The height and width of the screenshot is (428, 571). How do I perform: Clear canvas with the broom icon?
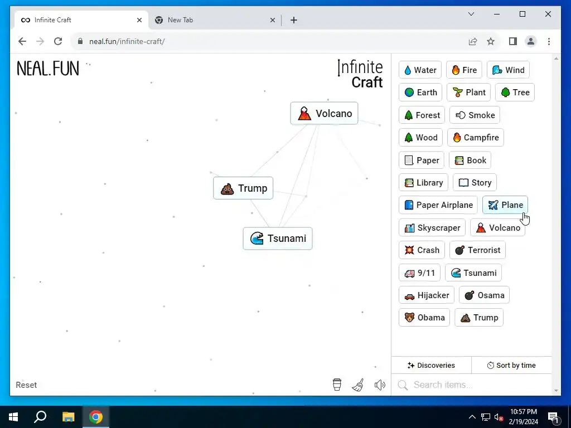coord(358,385)
